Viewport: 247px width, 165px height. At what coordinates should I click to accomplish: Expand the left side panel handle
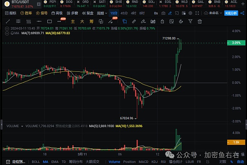coord(1,125)
